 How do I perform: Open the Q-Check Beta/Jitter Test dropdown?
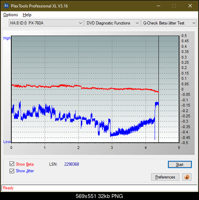tap(169, 23)
